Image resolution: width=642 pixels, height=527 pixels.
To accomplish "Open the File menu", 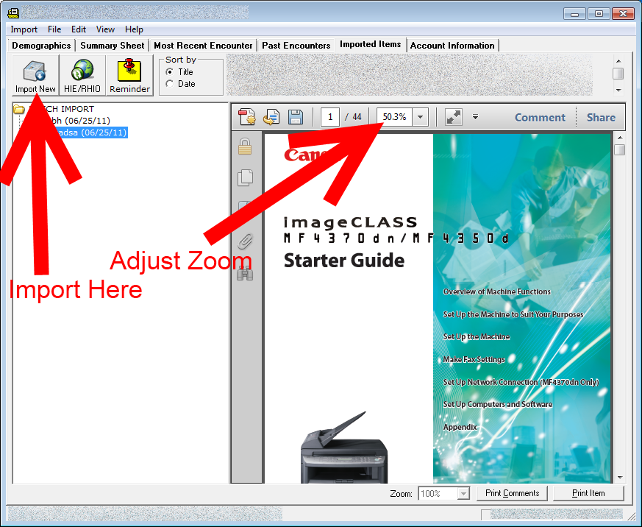I will [54, 29].
